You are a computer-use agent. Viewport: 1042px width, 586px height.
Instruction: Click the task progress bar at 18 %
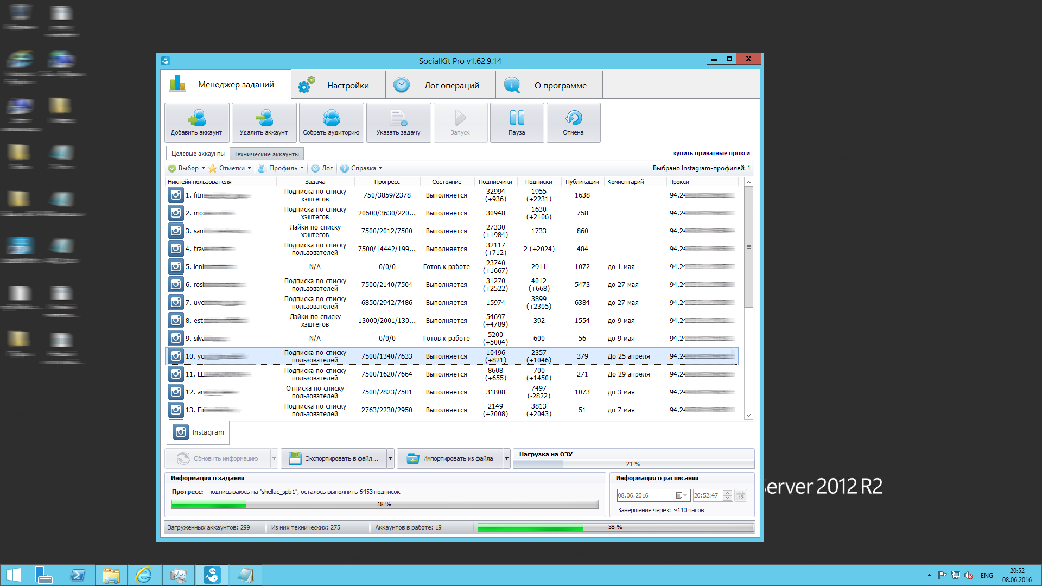(x=385, y=505)
